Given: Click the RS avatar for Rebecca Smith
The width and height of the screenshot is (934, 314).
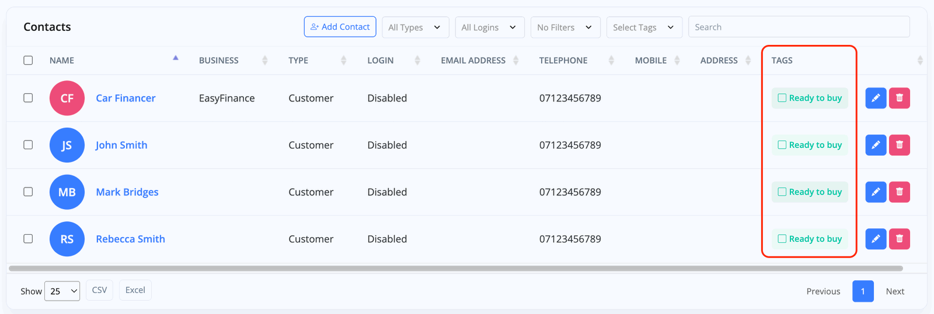Looking at the screenshot, I should (x=67, y=239).
